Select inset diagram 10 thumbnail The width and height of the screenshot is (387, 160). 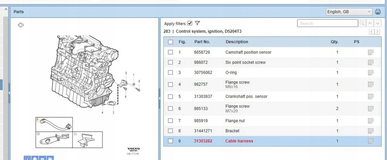tap(54, 140)
